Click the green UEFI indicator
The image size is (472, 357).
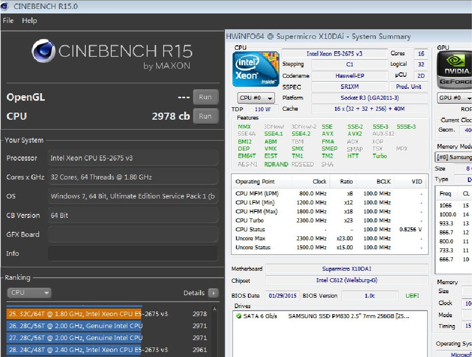pyautogui.click(x=412, y=296)
